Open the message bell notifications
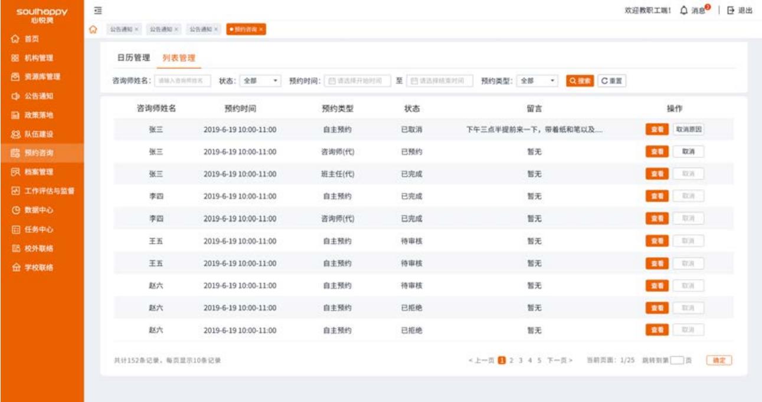 tap(683, 11)
